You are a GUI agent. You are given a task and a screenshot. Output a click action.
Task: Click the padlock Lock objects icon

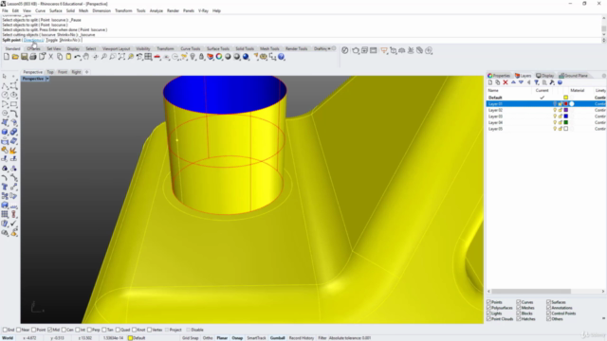coord(201,57)
